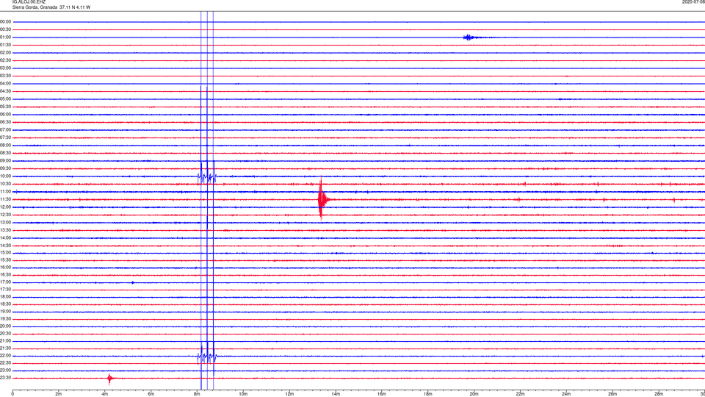This screenshot has width=705, height=397.
Task: Click the 18m tick on the minute axis
Action: coord(427,394)
